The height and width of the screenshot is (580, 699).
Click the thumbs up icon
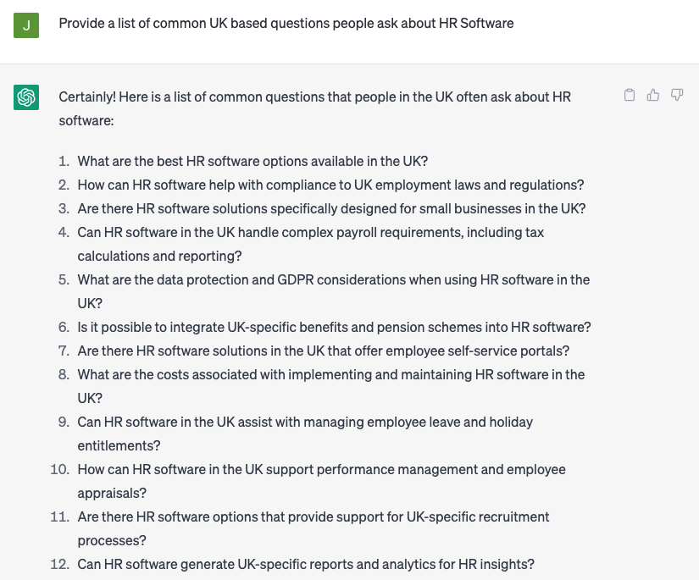pyautogui.click(x=653, y=95)
